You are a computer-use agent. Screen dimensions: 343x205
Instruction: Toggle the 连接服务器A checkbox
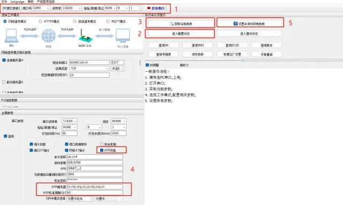coord(4,60)
